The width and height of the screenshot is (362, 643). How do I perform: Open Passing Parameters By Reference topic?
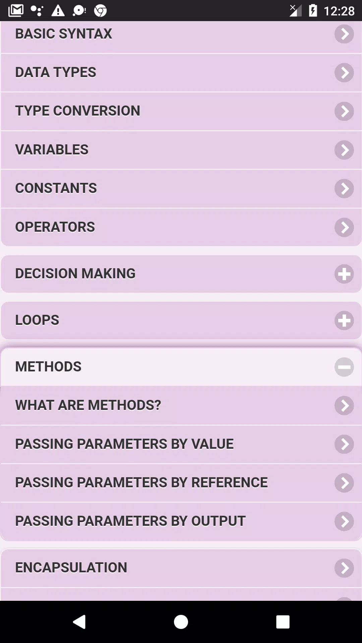[181, 483]
